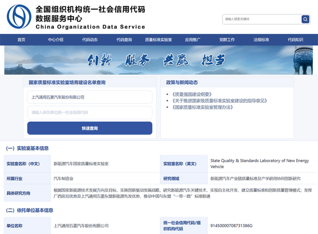The image size is (318, 234).
Task: Open the 应用推广 nav item
Action: click(x=192, y=39)
